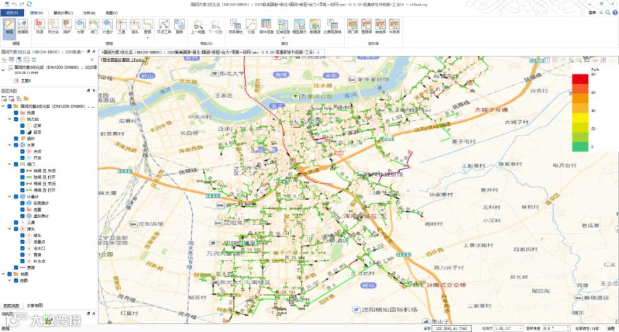Add a 计量计 meter element

coord(107,26)
